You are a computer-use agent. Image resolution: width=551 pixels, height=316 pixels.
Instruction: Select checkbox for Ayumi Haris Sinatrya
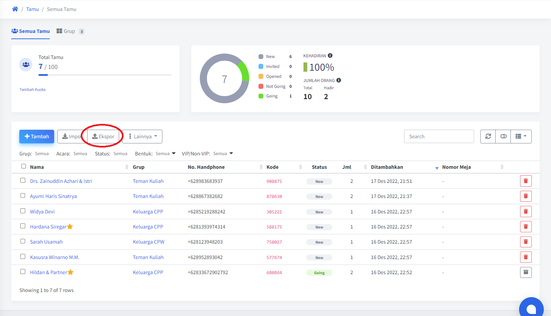tap(23, 196)
